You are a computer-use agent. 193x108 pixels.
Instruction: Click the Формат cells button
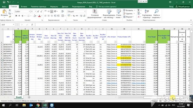click(128, 17)
